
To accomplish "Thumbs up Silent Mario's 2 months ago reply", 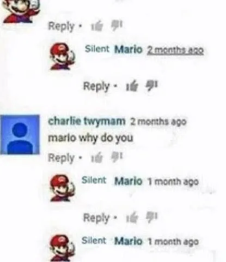I will [x=132, y=87].
